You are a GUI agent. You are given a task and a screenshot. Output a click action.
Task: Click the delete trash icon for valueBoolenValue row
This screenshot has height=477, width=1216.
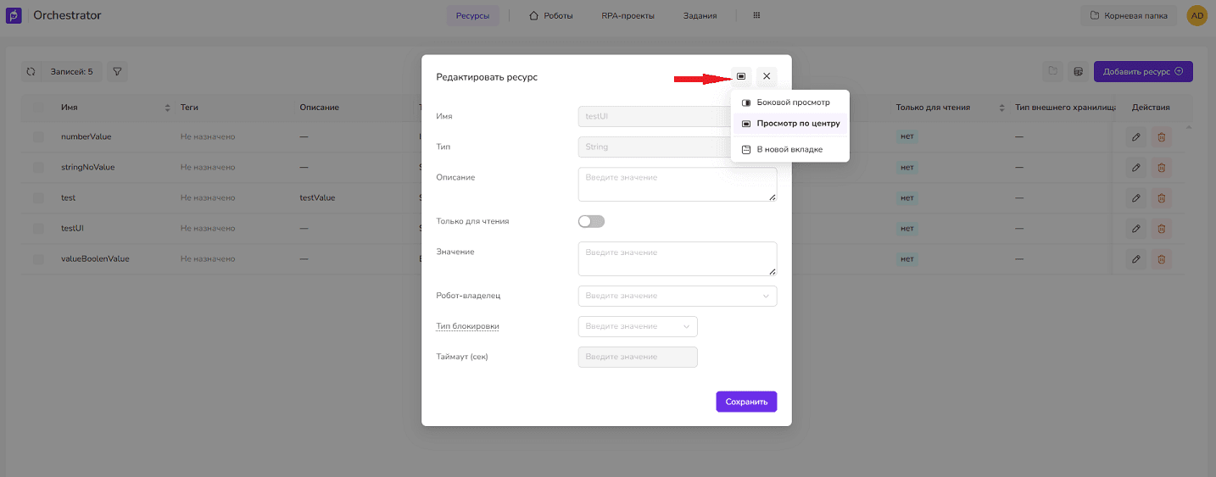click(x=1161, y=259)
